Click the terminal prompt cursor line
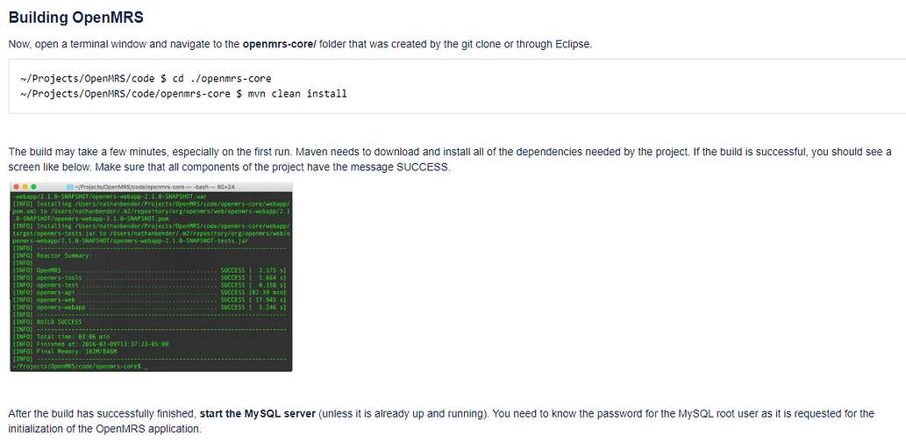This screenshot has height=443, width=906. (x=80, y=366)
